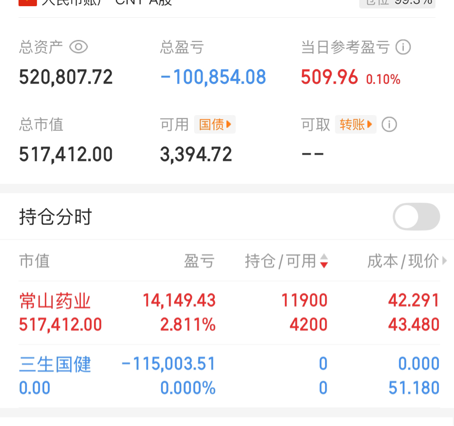The width and height of the screenshot is (454, 426).
Task: Tap 常山药业 position quantity 11900
Action: point(304,300)
